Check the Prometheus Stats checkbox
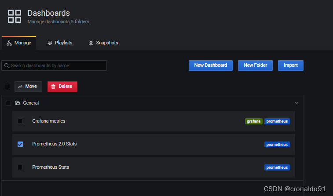 (x=20, y=167)
